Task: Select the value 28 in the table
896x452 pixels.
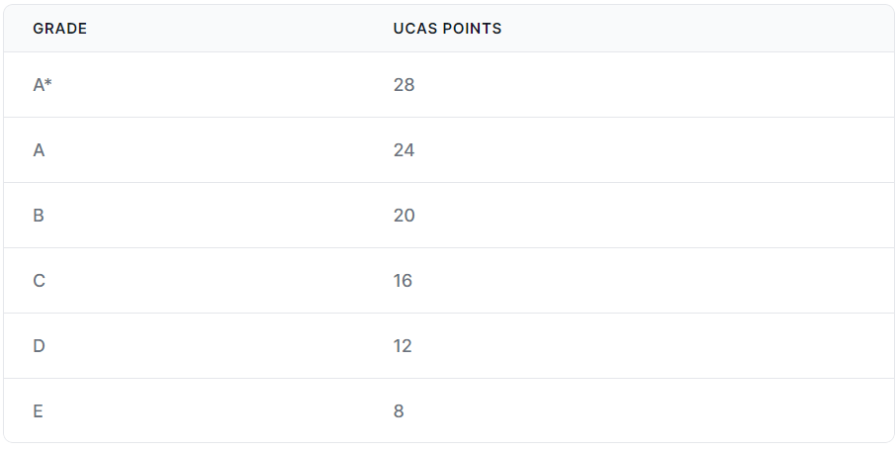Action: (x=404, y=85)
